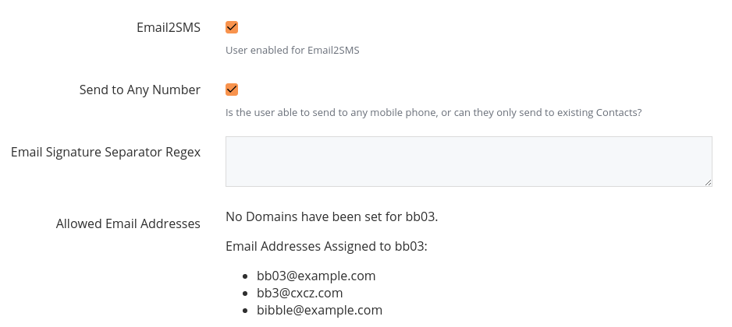Select the bb03@example.com list entry
This screenshot has height=327, width=732.
[316, 276]
